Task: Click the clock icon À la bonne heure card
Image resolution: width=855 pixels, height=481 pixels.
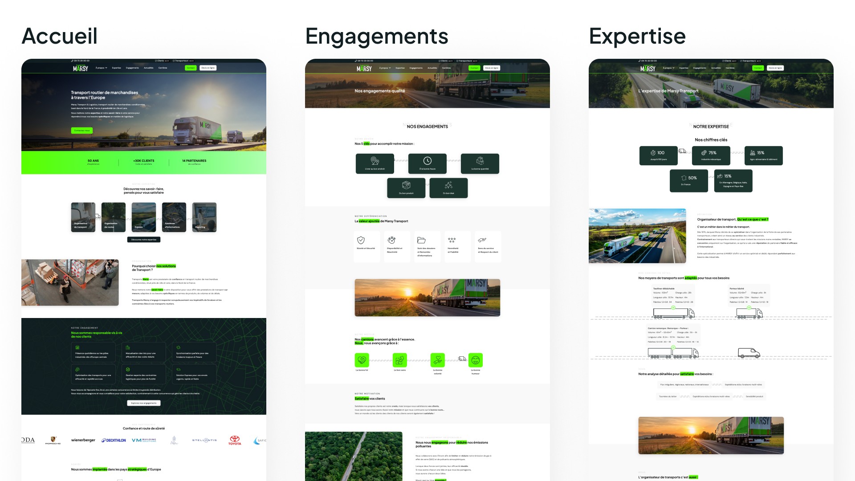Action: (427, 163)
